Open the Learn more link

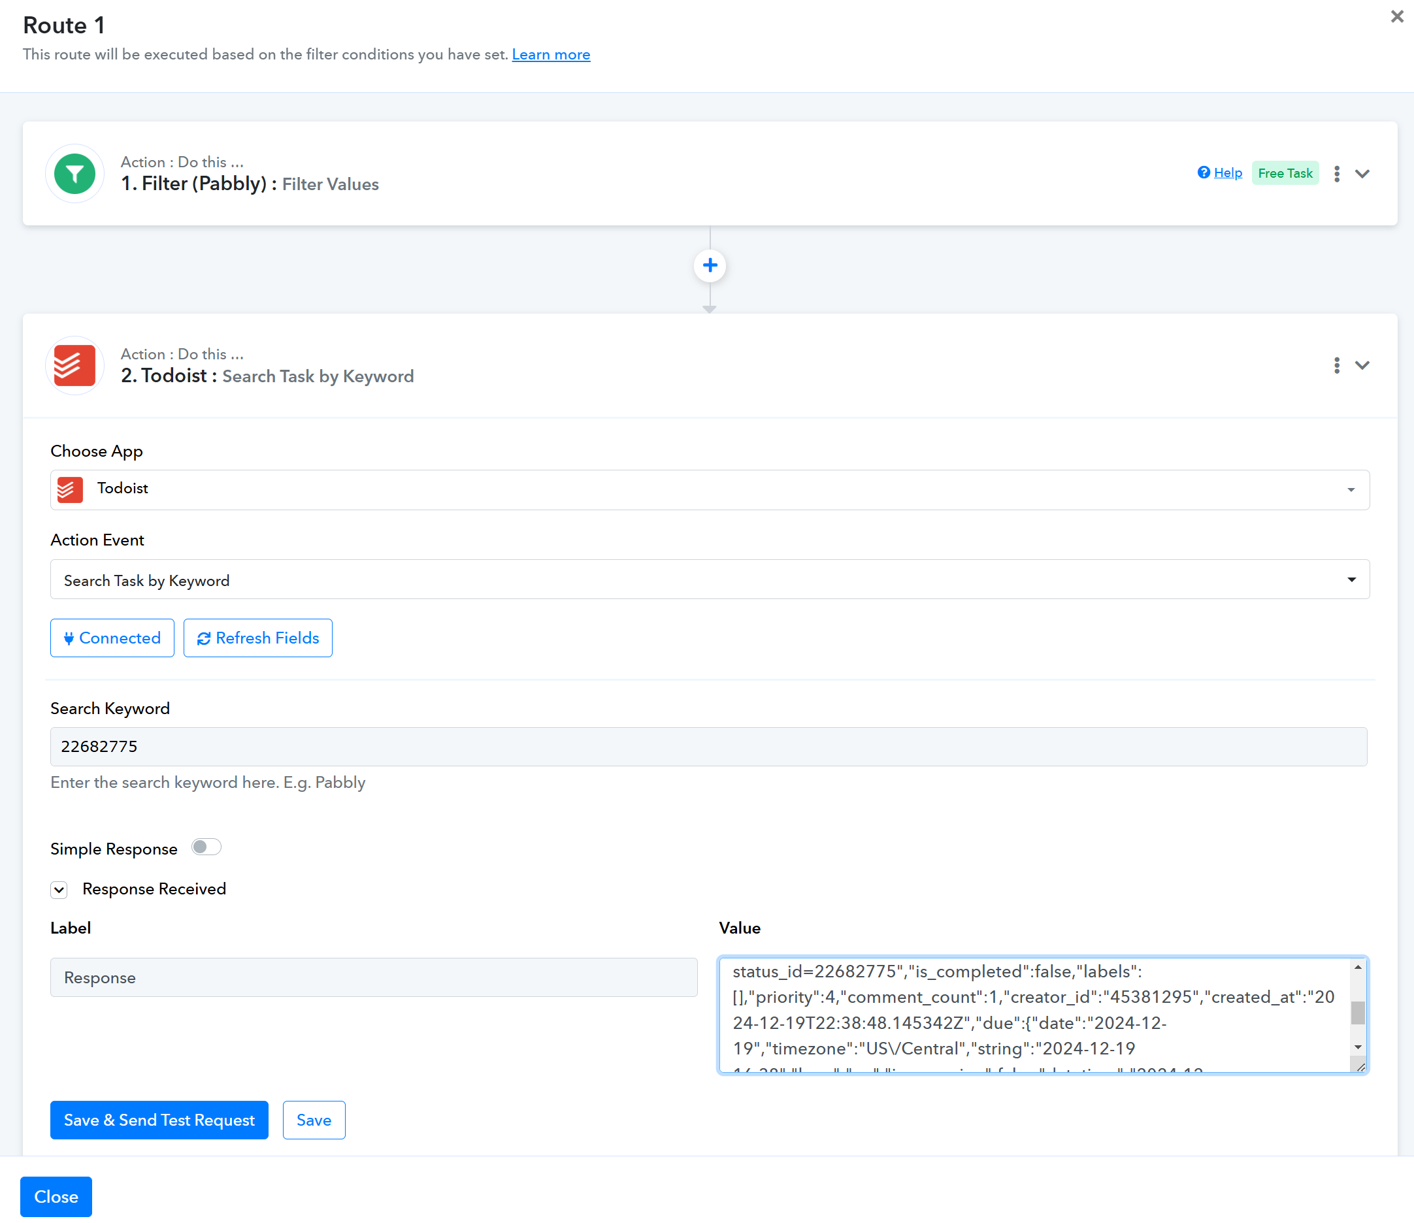click(x=551, y=55)
